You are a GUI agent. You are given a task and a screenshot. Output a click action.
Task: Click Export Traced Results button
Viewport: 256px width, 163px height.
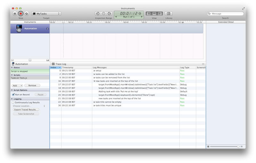click(x=26, y=110)
